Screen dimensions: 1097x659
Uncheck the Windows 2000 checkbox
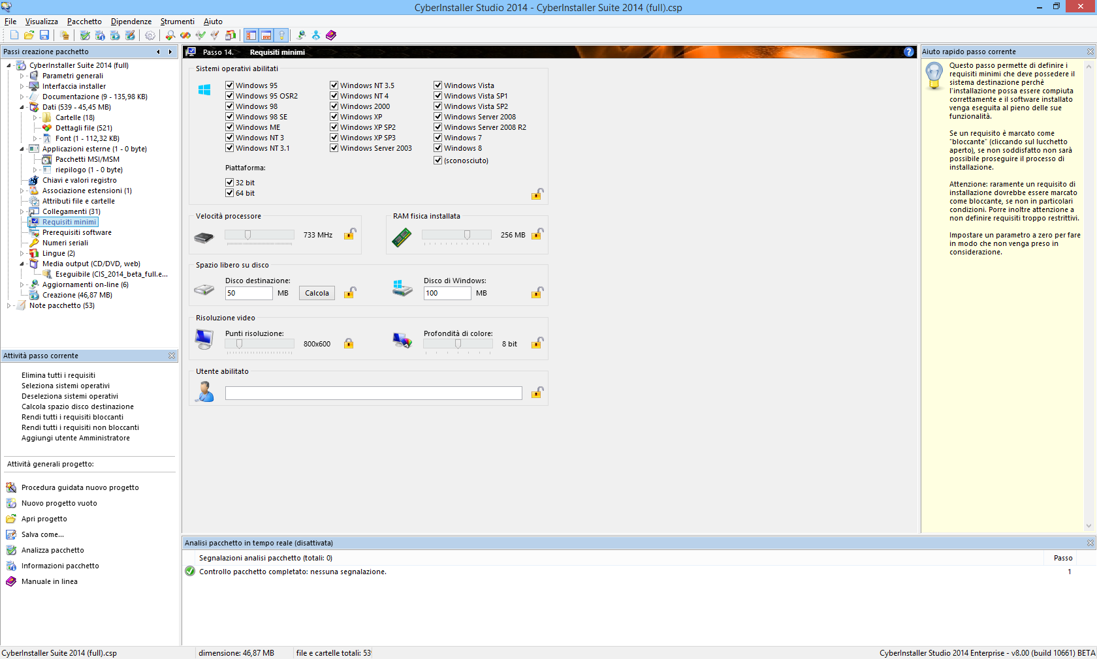coord(334,106)
